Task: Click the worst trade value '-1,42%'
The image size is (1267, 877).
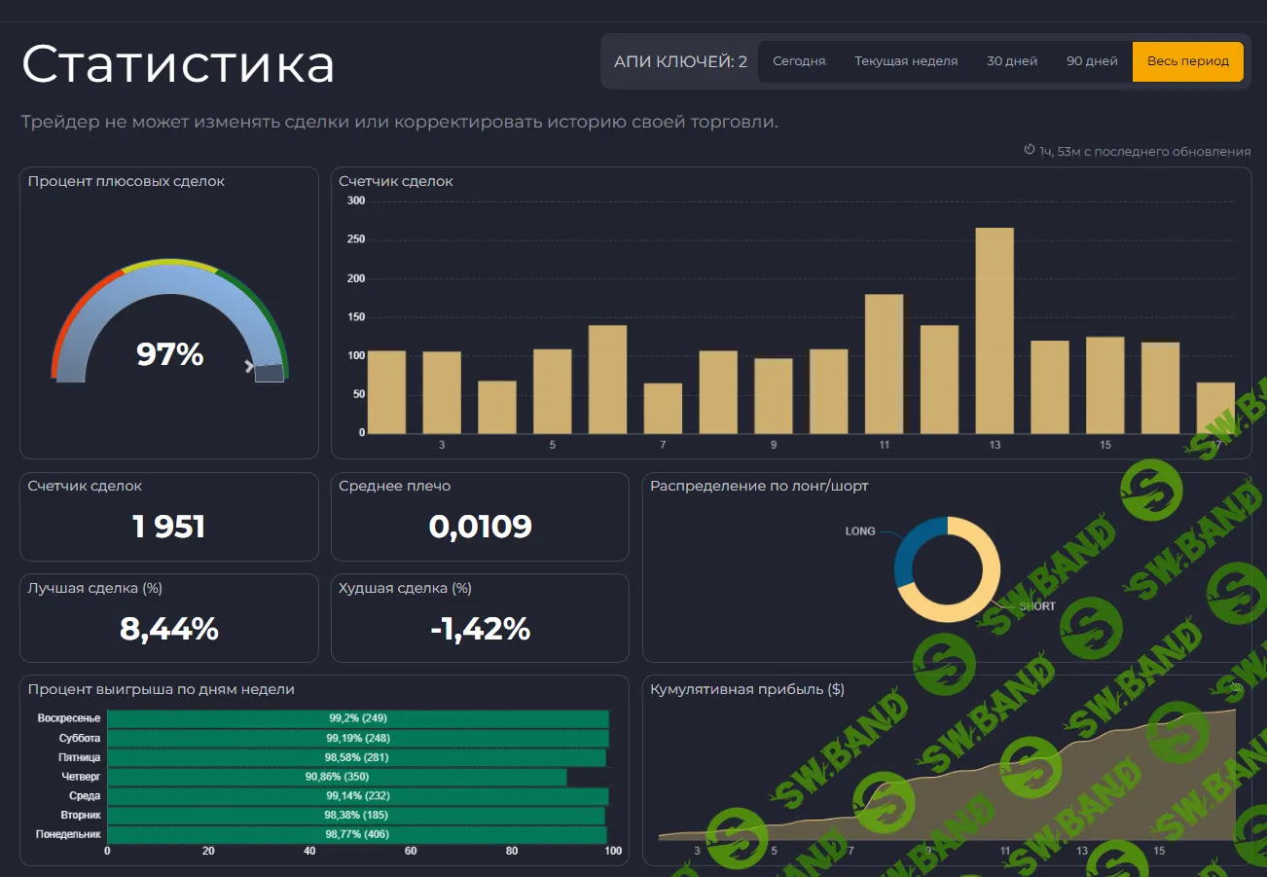Action: (480, 630)
